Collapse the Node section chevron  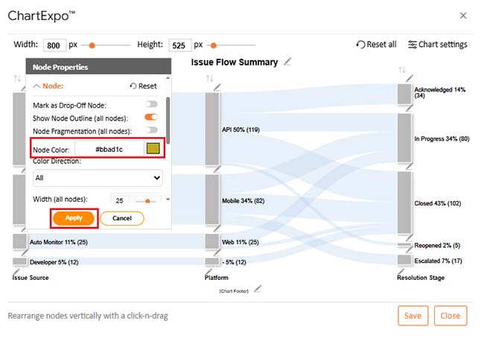click(36, 86)
